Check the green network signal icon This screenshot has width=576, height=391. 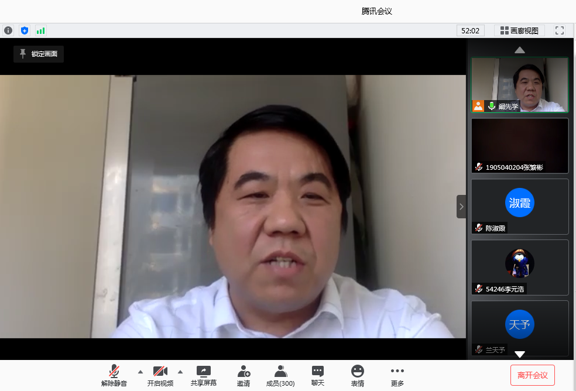coord(40,30)
